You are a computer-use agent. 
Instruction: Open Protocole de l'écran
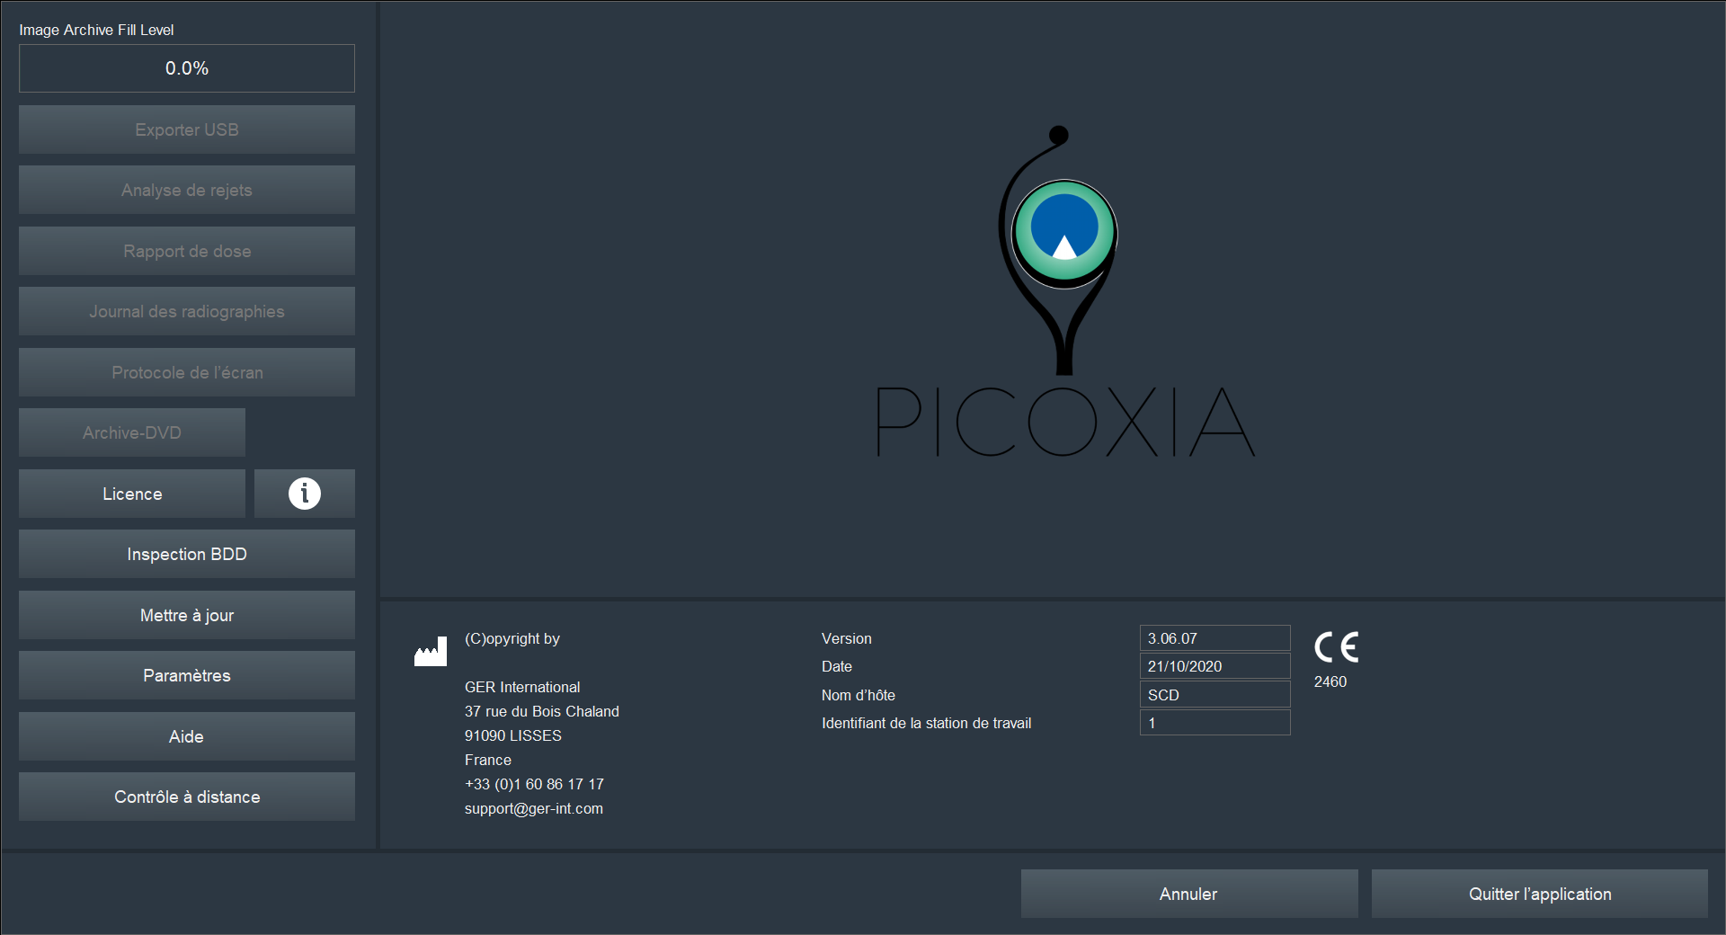tap(187, 372)
